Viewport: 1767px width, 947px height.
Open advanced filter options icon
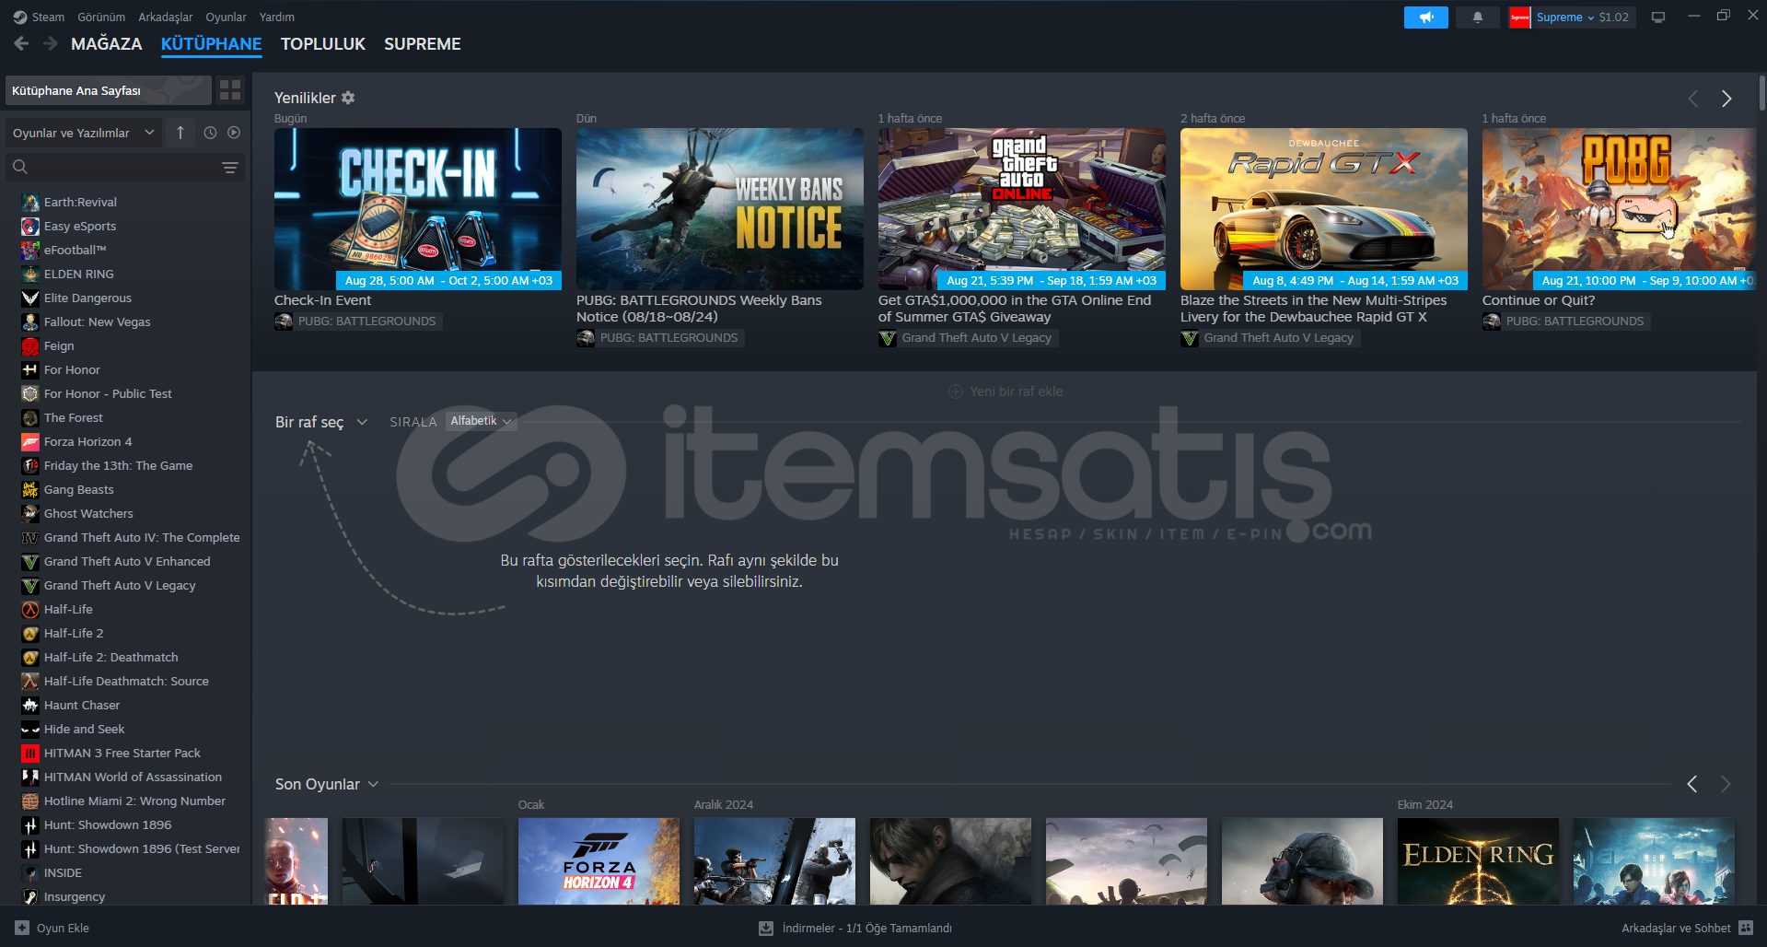[230, 167]
